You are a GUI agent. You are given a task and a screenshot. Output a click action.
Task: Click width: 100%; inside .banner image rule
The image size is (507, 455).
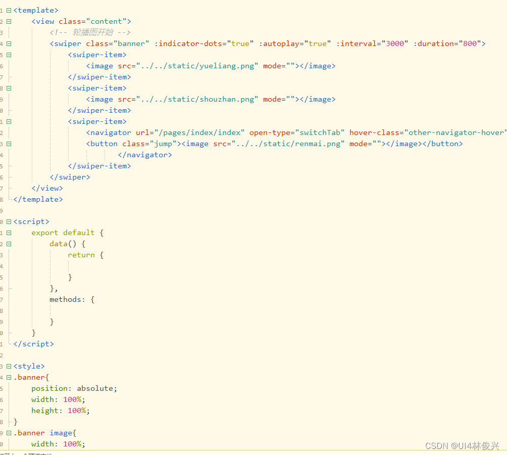click(x=58, y=444)
